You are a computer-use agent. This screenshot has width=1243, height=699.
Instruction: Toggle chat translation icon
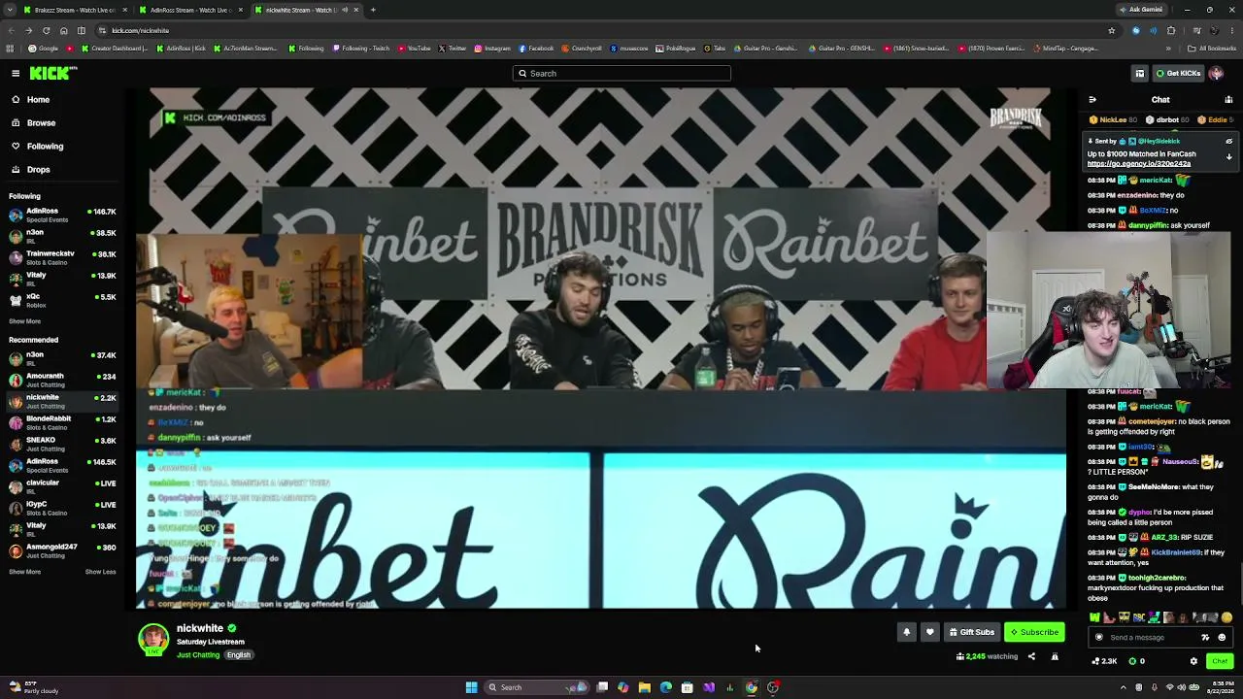(1205, 638)
